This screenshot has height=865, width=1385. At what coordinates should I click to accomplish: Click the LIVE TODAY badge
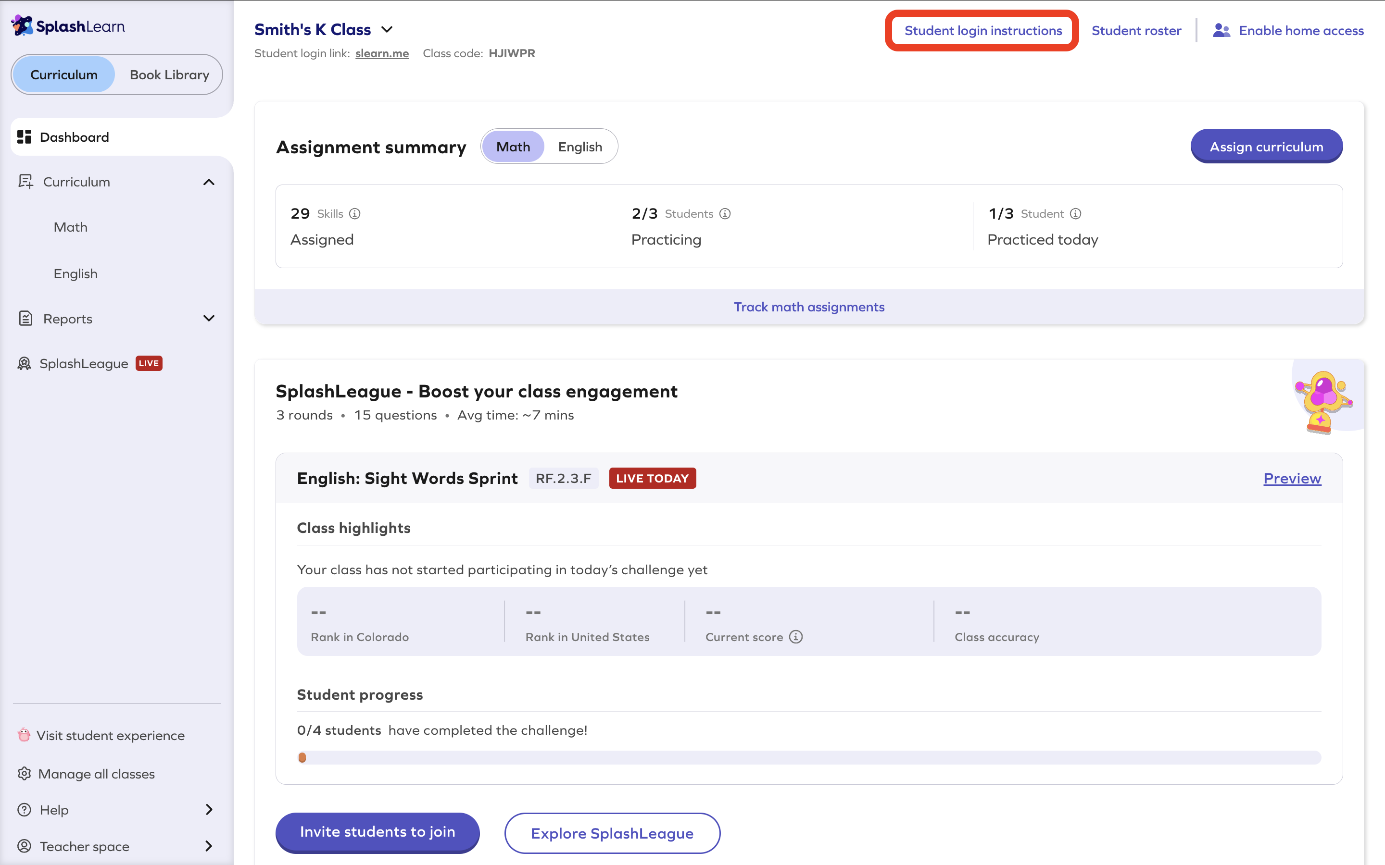click(x=653, y=478)
